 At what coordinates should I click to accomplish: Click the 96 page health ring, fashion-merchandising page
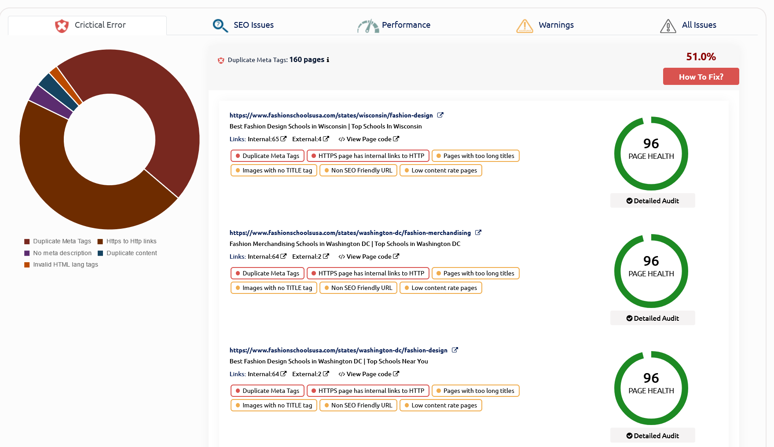pyautogui.click(x=651, y=271)
